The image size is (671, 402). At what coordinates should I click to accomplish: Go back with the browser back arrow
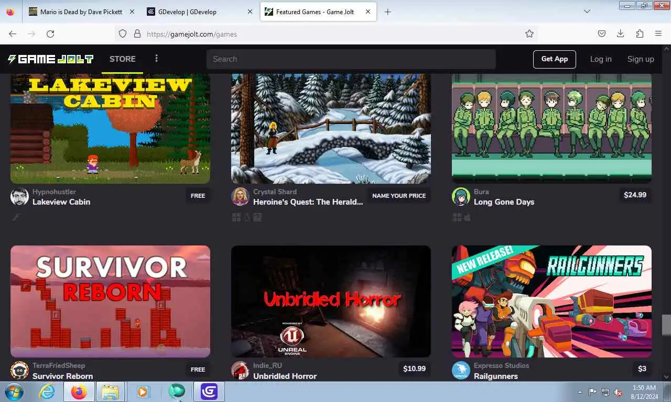point(13,33)
